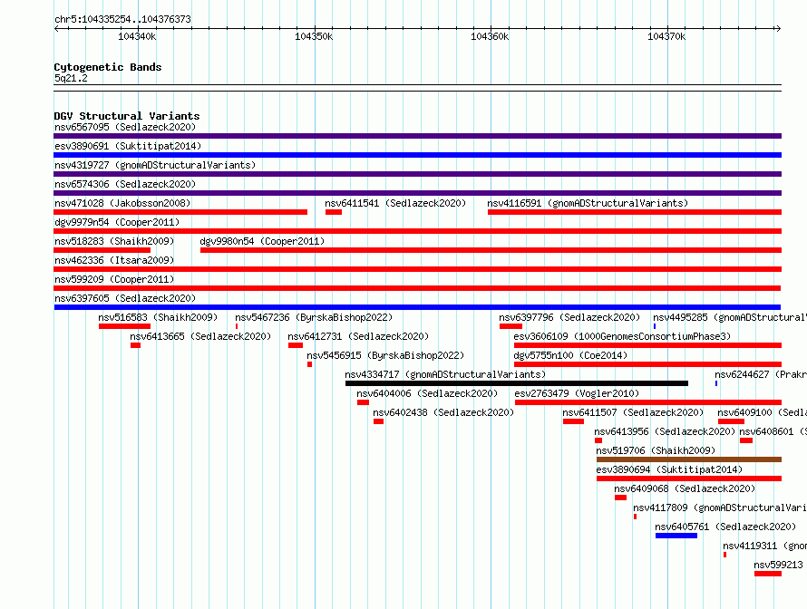Select nsv4334717 (gnomADStructuralVariants) label
The image size is (807, 609).
445,374
